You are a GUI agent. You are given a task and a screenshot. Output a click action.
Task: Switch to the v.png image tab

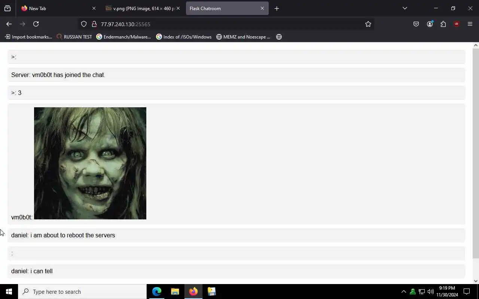143,8
